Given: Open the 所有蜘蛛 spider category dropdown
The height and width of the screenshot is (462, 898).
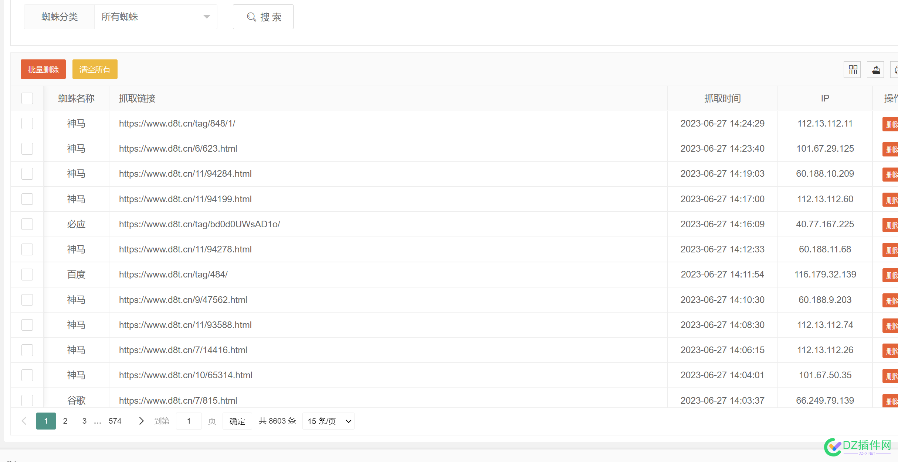Looking at the screenshot, I should click(156, 17).
